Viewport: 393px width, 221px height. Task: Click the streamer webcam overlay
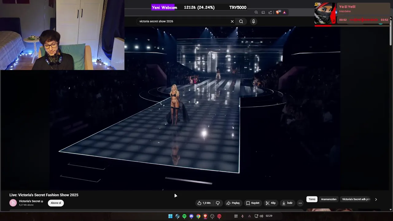point(62,35)
